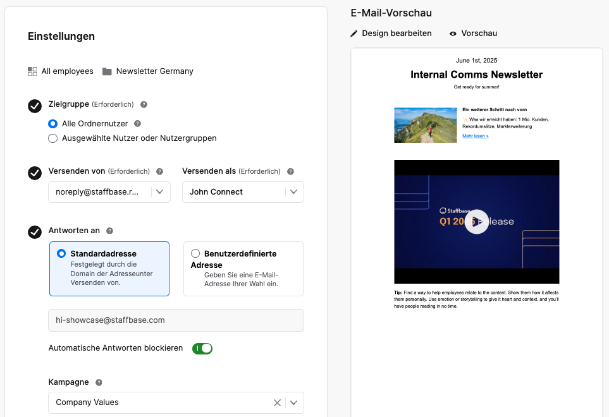Choose the Standardadresse reply option

pos(109,269)
